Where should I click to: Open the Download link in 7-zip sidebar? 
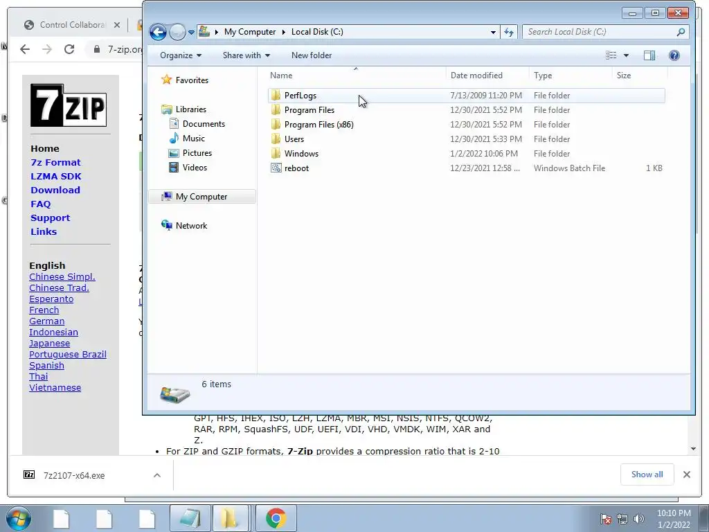pos(55,190)
